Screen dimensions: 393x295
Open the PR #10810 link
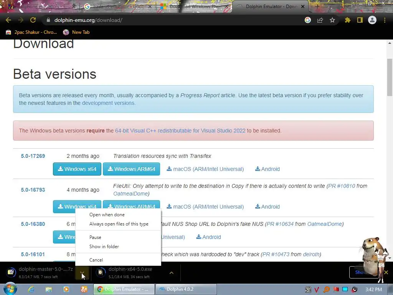342,186
